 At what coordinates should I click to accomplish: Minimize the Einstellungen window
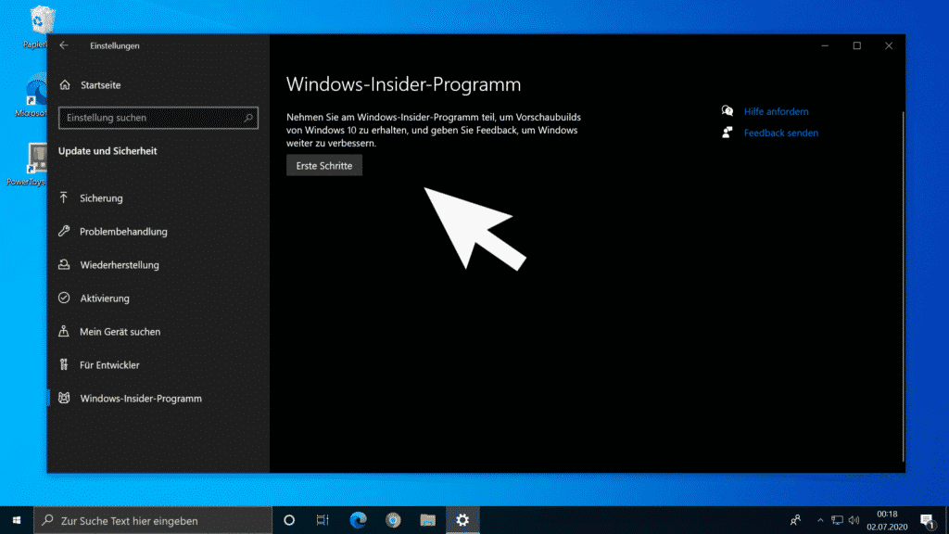[825, 45]
